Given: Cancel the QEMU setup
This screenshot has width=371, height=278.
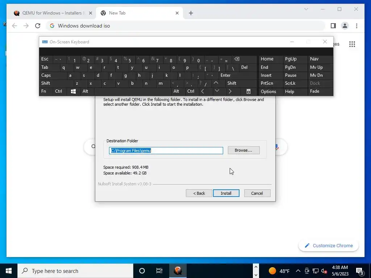Looking at the screenshot, I should (x=257, y=193).
